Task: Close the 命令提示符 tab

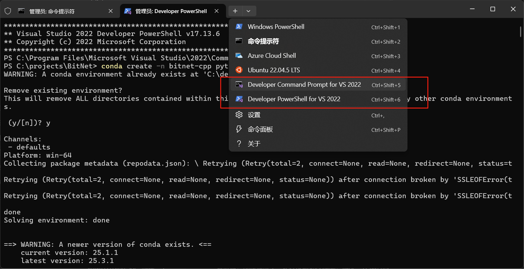Action: (111, 11)
